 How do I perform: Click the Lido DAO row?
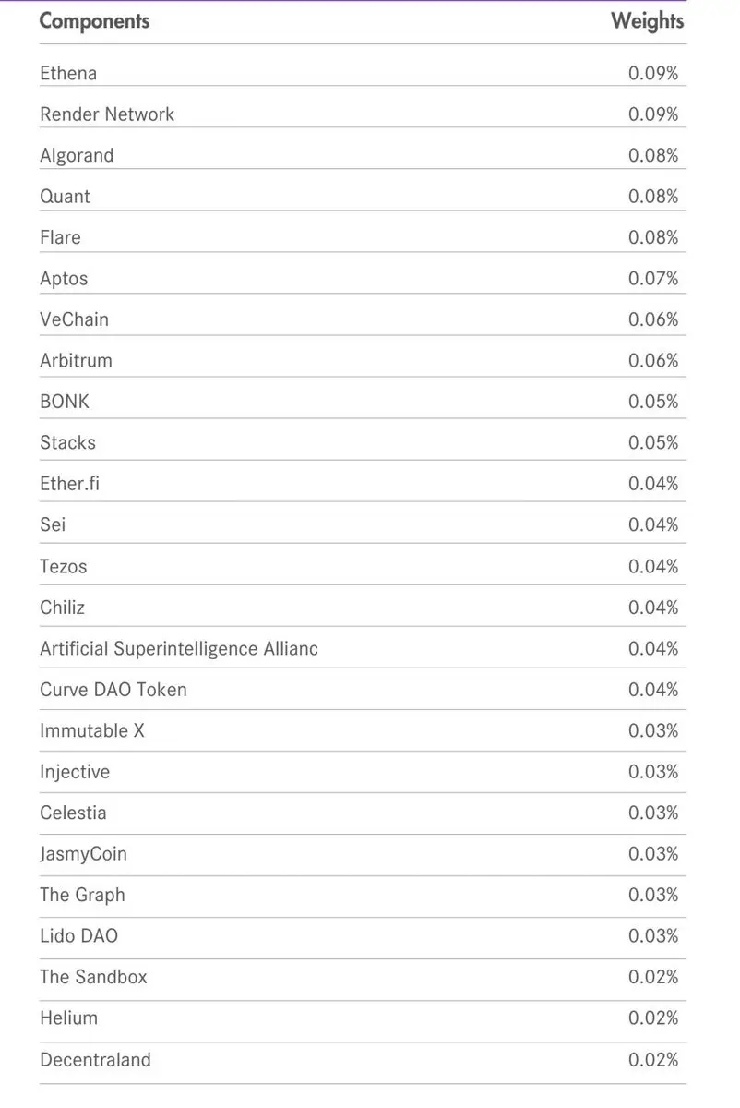click(363, 936)
